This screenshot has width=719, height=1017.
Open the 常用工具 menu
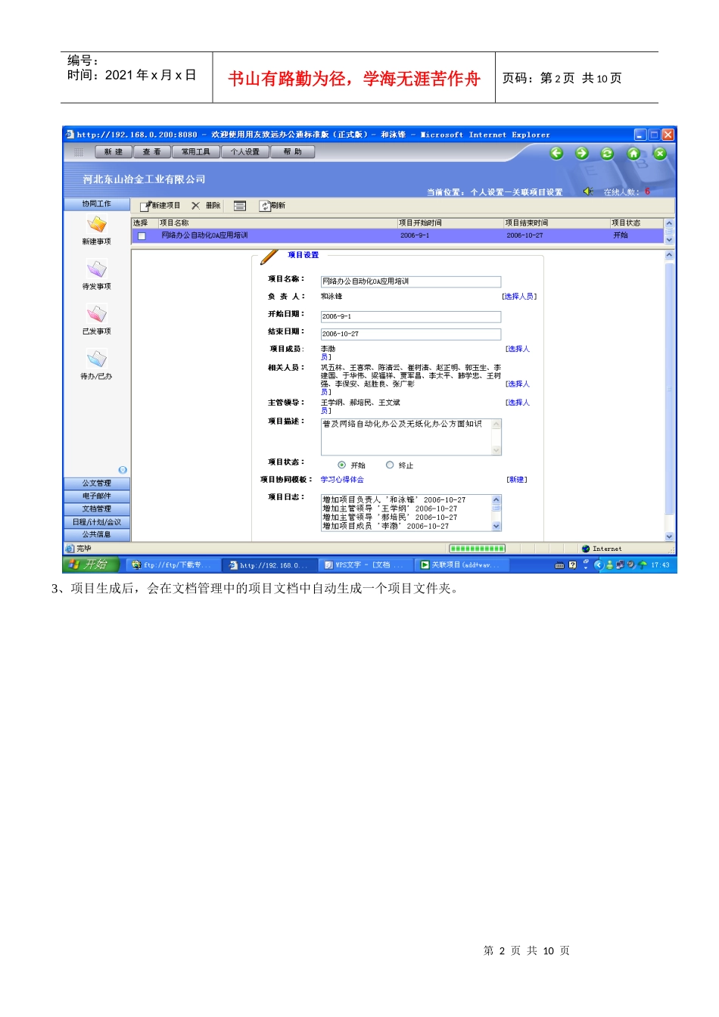(196, 152)
